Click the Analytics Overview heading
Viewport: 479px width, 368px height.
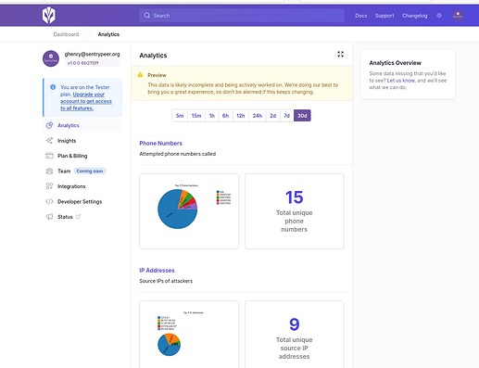(395, 63)
